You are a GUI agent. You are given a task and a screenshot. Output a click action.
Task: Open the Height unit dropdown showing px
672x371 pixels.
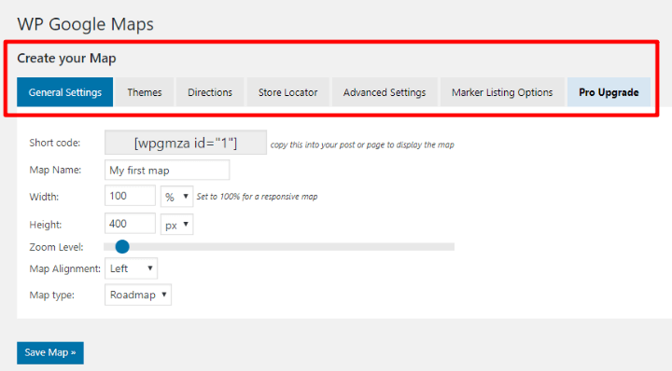coord(177,225)
